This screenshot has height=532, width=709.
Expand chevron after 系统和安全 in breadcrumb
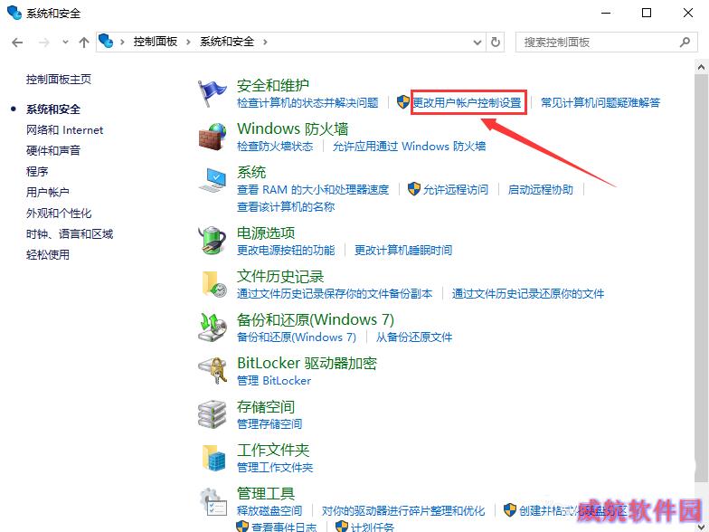pyautogui.click(x=265, y=42)
